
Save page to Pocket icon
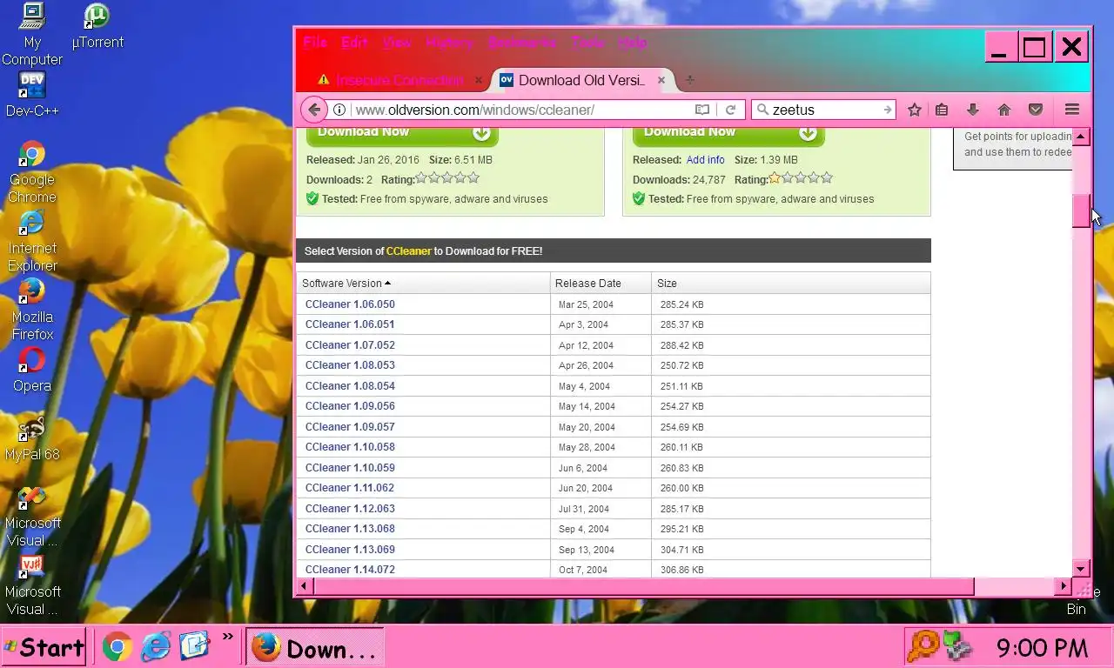pyautogui.click(x=1036, y=110)
